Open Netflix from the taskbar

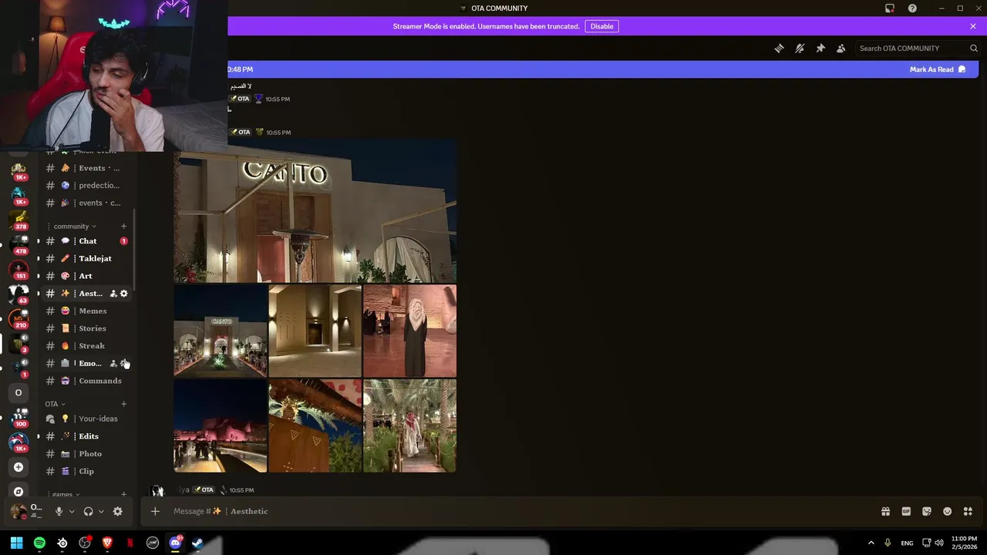(130, 543)
